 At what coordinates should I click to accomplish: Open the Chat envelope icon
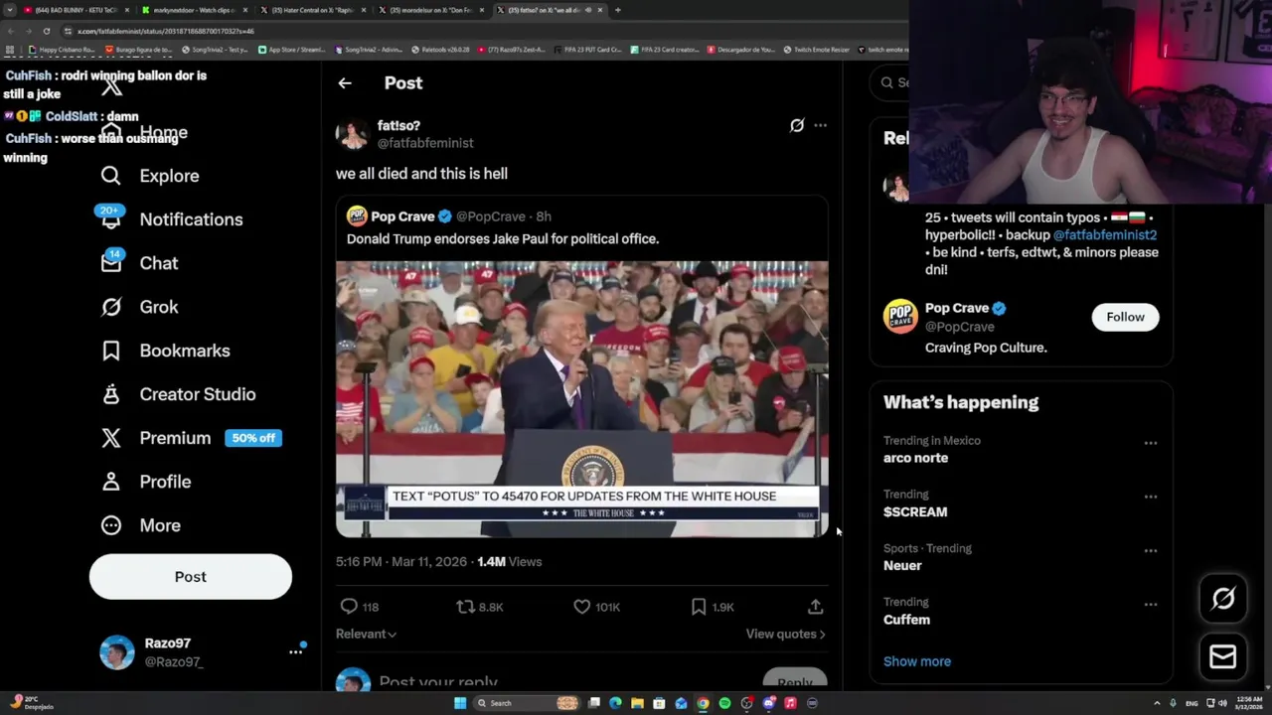click(111, 263)
